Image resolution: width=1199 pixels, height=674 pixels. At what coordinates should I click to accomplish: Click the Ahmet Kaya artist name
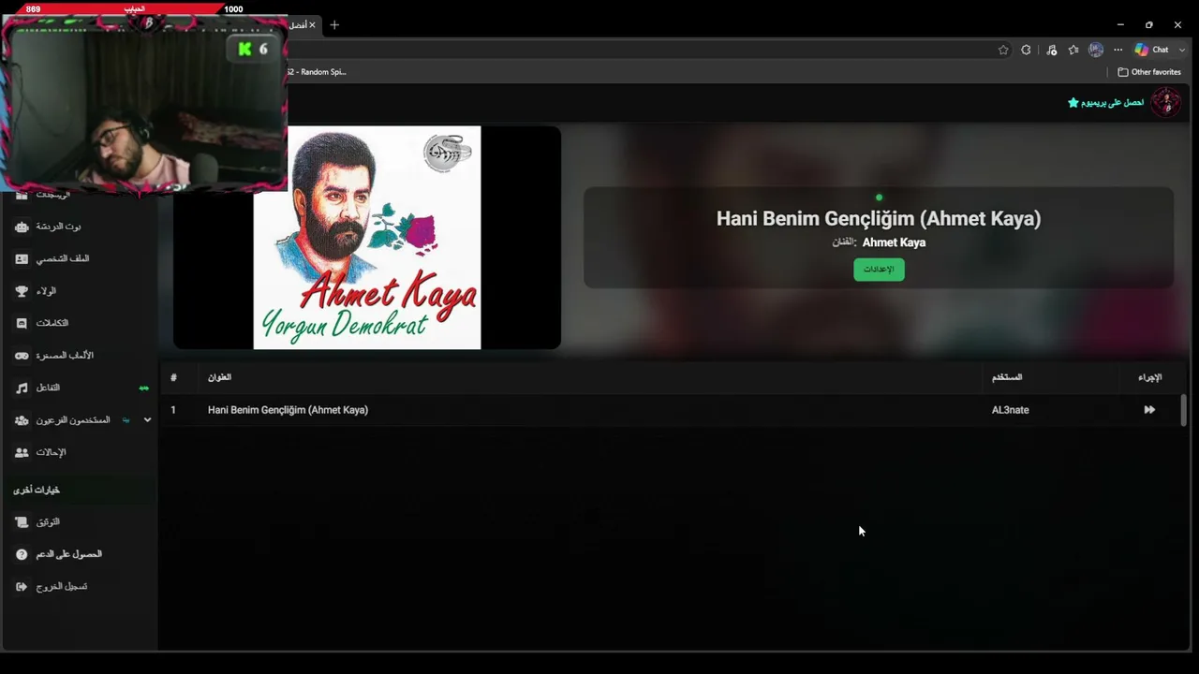[894, 242]
